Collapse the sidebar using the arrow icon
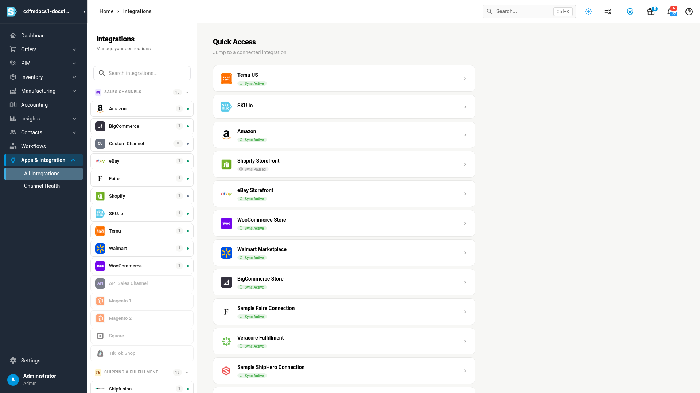Viewport: 700px width, 393px height. 85,12
